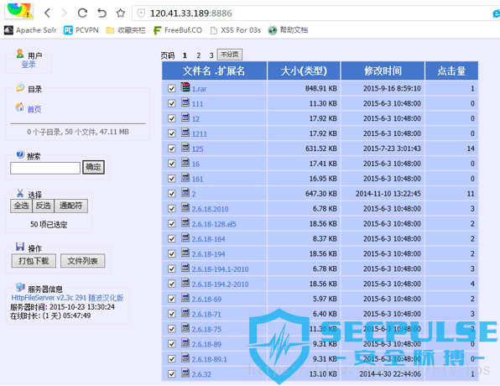The width and height of the screenshot is (500, 386).
Task: Click 确定 to submit search
Action: (93, 167)
